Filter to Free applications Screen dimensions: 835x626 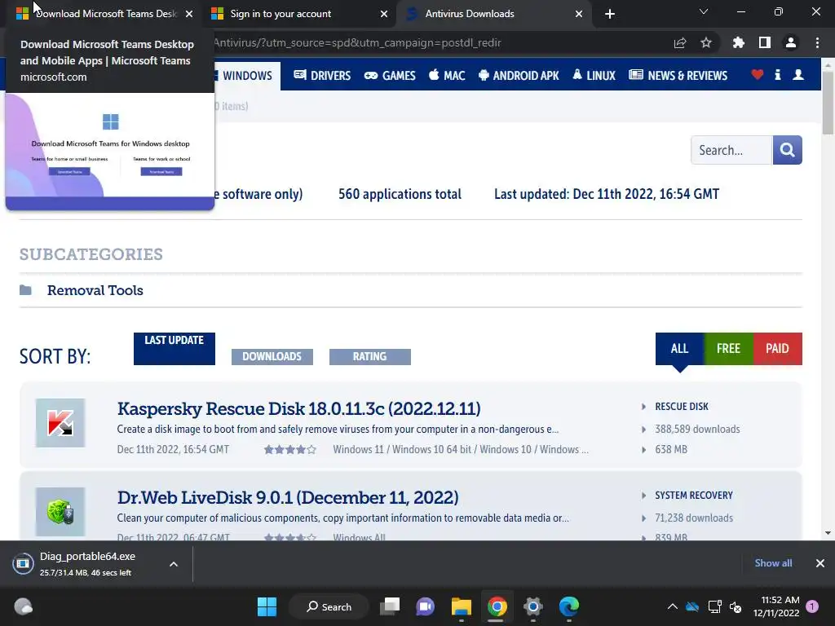[728, 349]
